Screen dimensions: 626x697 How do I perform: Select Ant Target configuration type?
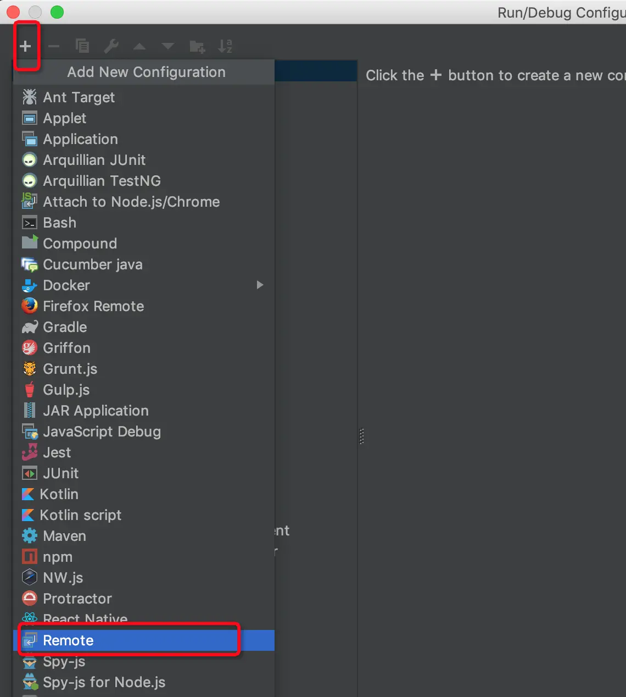(144, 97)
